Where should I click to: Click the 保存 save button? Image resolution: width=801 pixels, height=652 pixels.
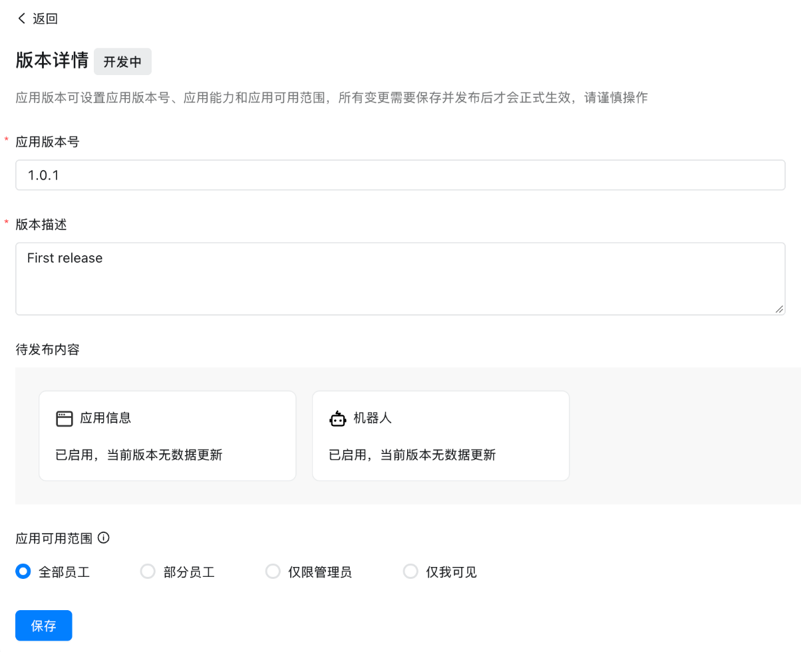click(x=44, y=625)
